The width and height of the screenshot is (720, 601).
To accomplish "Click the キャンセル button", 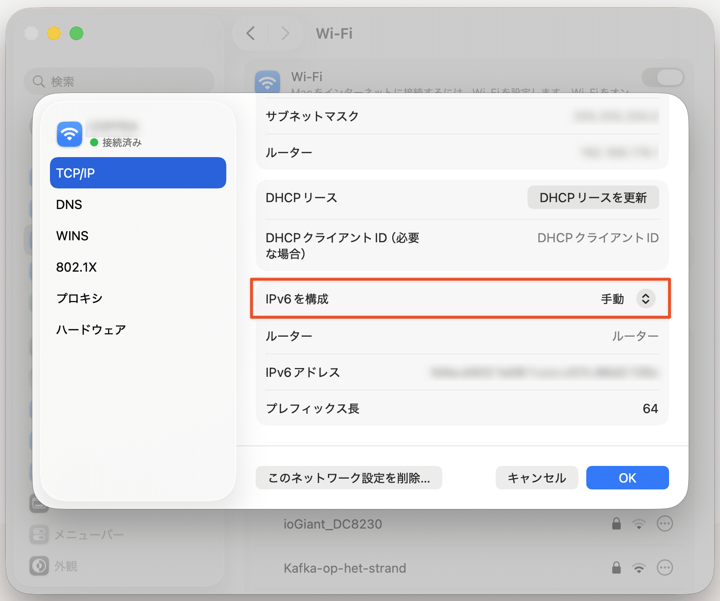I will point(537,478).
